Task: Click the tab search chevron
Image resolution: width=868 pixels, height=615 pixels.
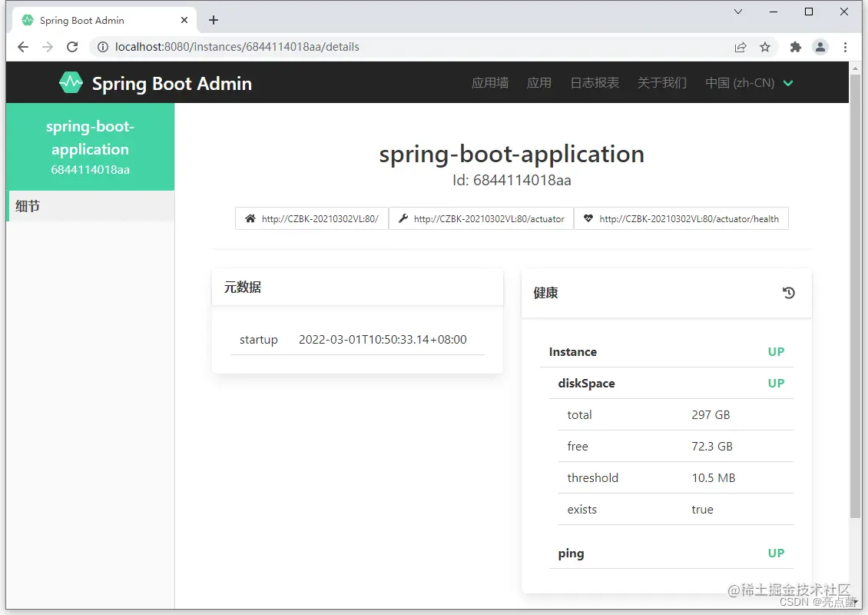Action: click(738, 12)
